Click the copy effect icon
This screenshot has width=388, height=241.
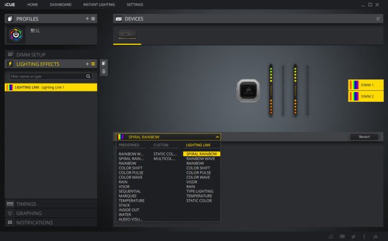click(x=104, y=64)
